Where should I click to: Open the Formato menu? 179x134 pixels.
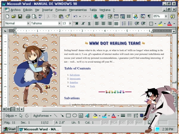(x=61, y=10)
